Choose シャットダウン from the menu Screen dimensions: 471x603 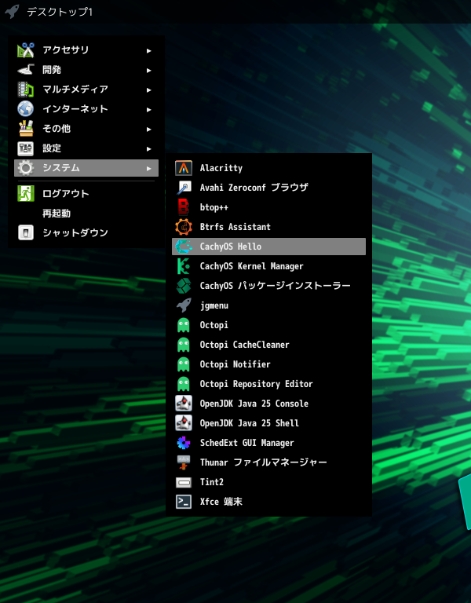(x=86, y=232)
